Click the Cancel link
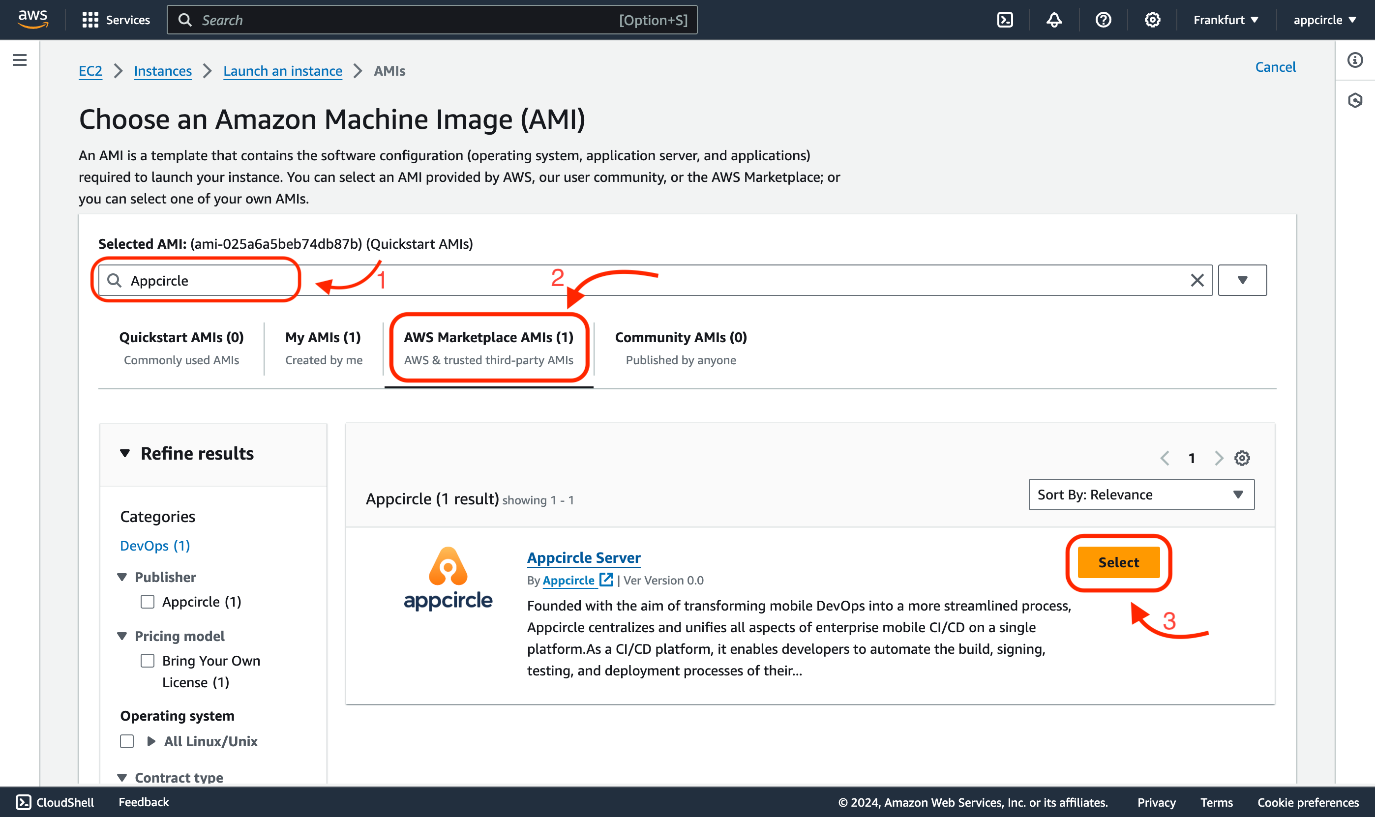 click(1275, 67)
